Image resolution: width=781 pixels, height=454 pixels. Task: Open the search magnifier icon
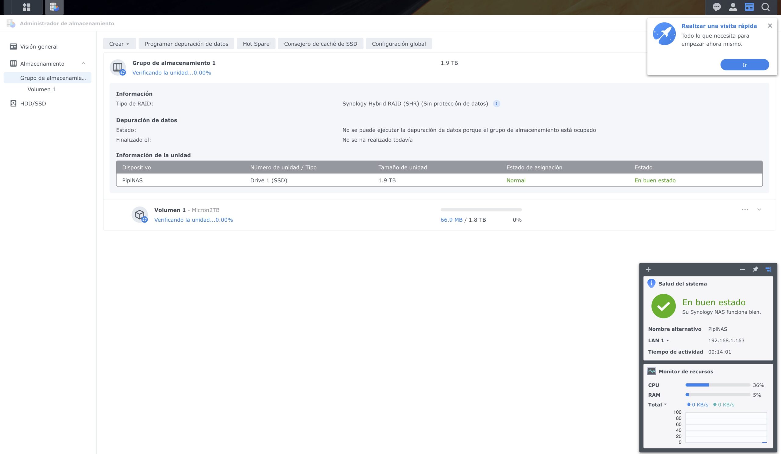click(x=765, y=7)
